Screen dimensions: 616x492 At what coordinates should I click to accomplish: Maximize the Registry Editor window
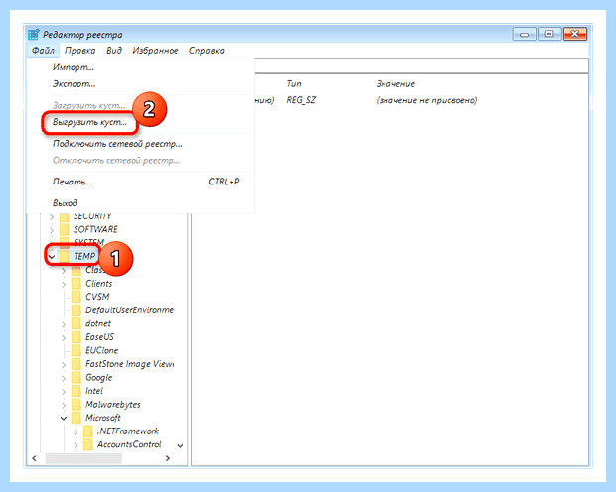tap(549, 34)
